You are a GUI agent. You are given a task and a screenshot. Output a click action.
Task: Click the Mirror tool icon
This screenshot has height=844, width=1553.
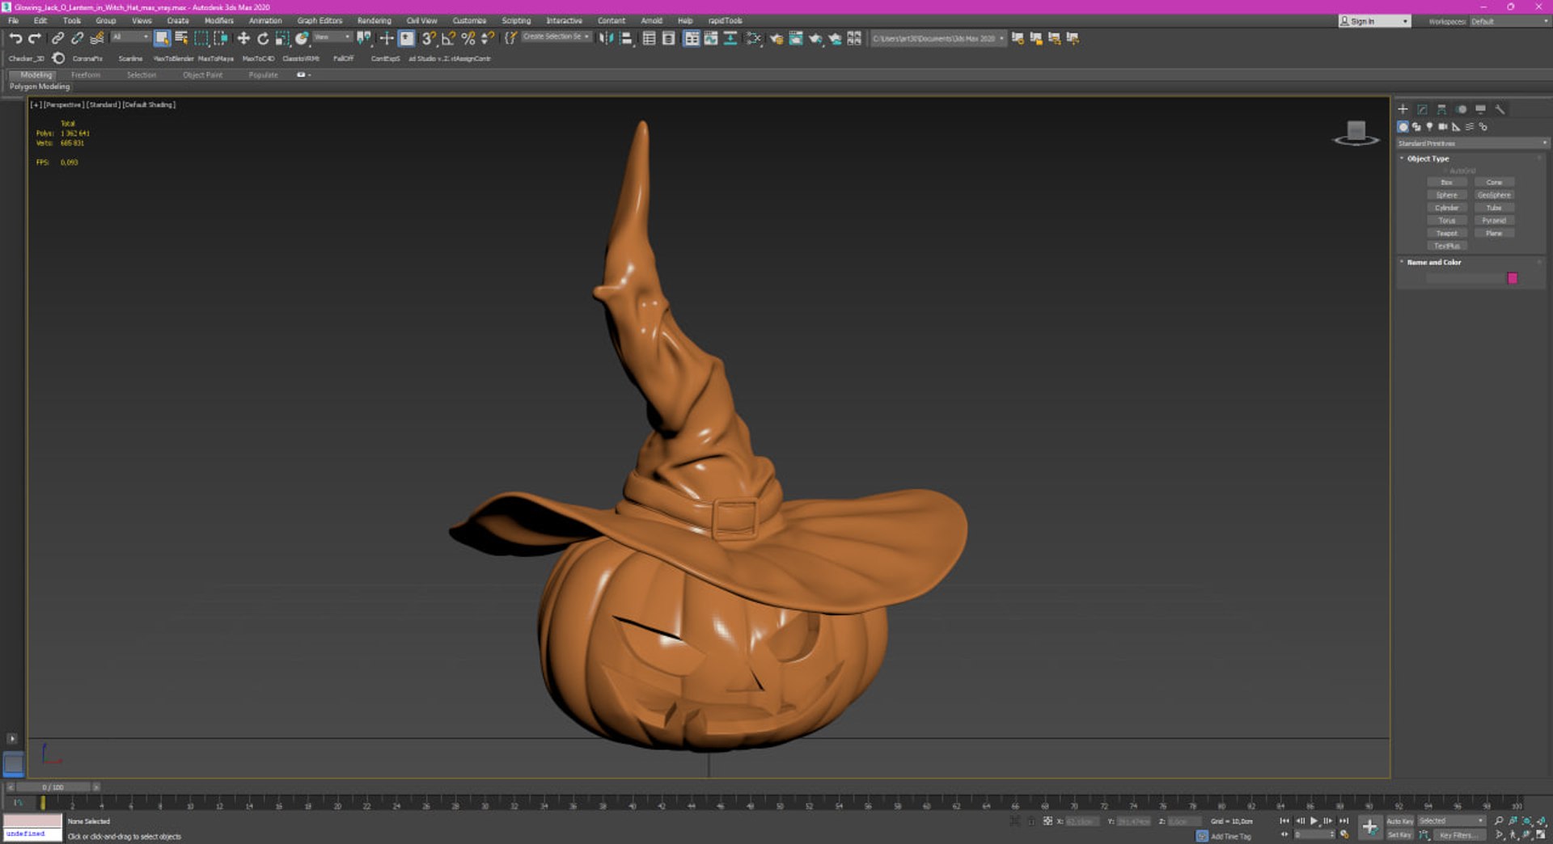pyautogui.click(x=606, y=38)
